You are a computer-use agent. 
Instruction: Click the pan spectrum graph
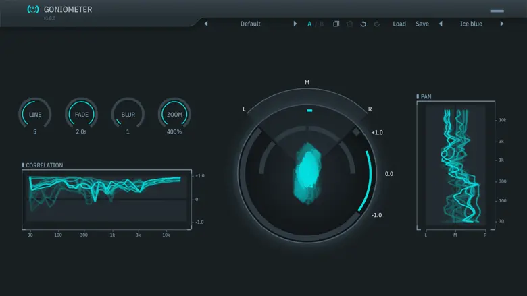(x=456, y=165)
